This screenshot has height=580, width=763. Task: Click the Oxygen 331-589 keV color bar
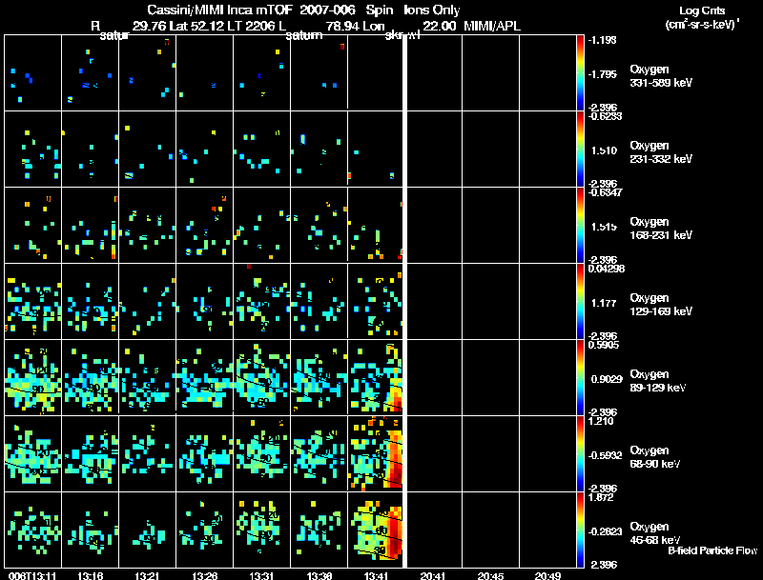pos(581,72)
